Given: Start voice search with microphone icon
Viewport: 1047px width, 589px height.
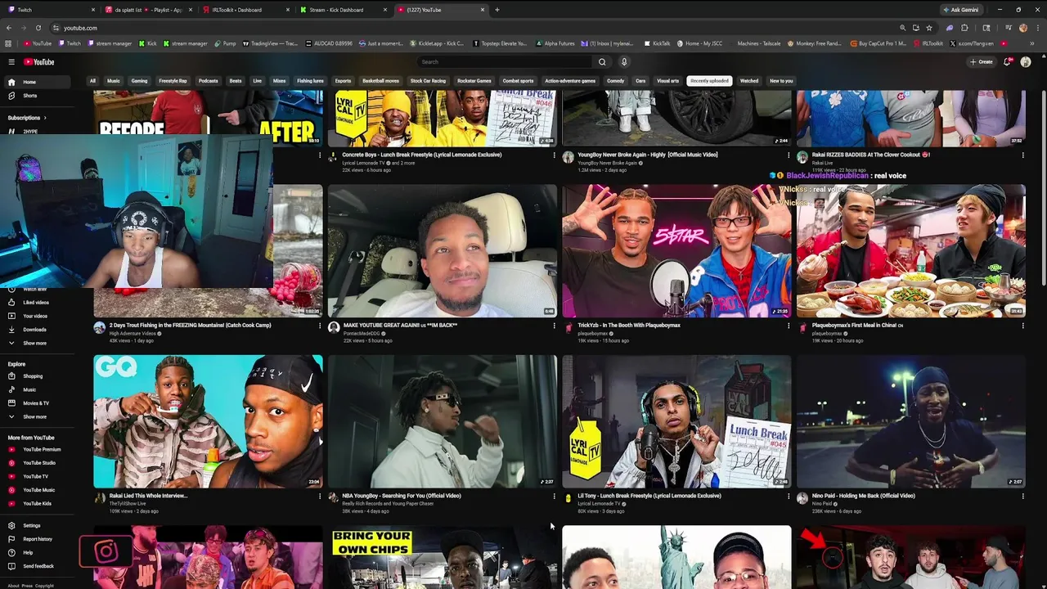Looking at the screenshot, I should [624, 62].
